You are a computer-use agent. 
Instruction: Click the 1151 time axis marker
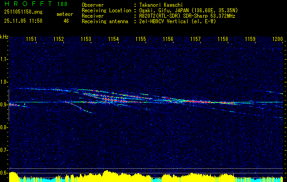31,39
